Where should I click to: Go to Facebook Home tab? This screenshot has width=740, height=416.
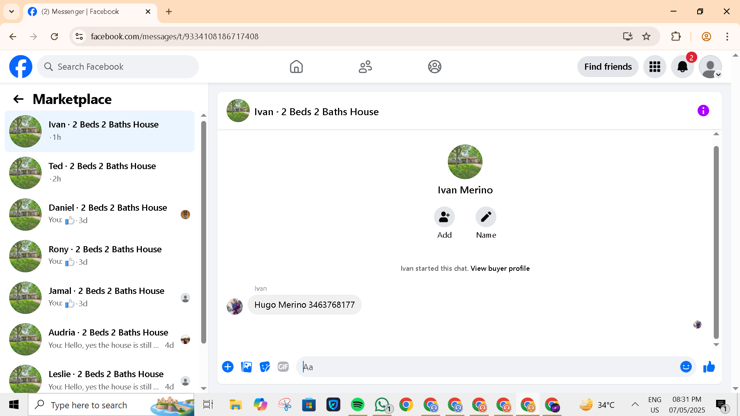click(x=296, y=67)
